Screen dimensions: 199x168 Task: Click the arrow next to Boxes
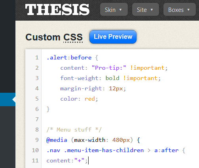point(188,10)
